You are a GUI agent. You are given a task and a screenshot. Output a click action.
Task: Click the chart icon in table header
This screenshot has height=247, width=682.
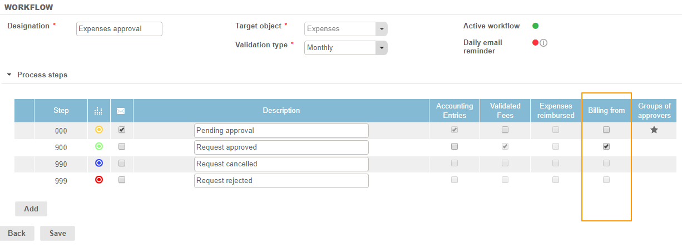coord(98,111)
